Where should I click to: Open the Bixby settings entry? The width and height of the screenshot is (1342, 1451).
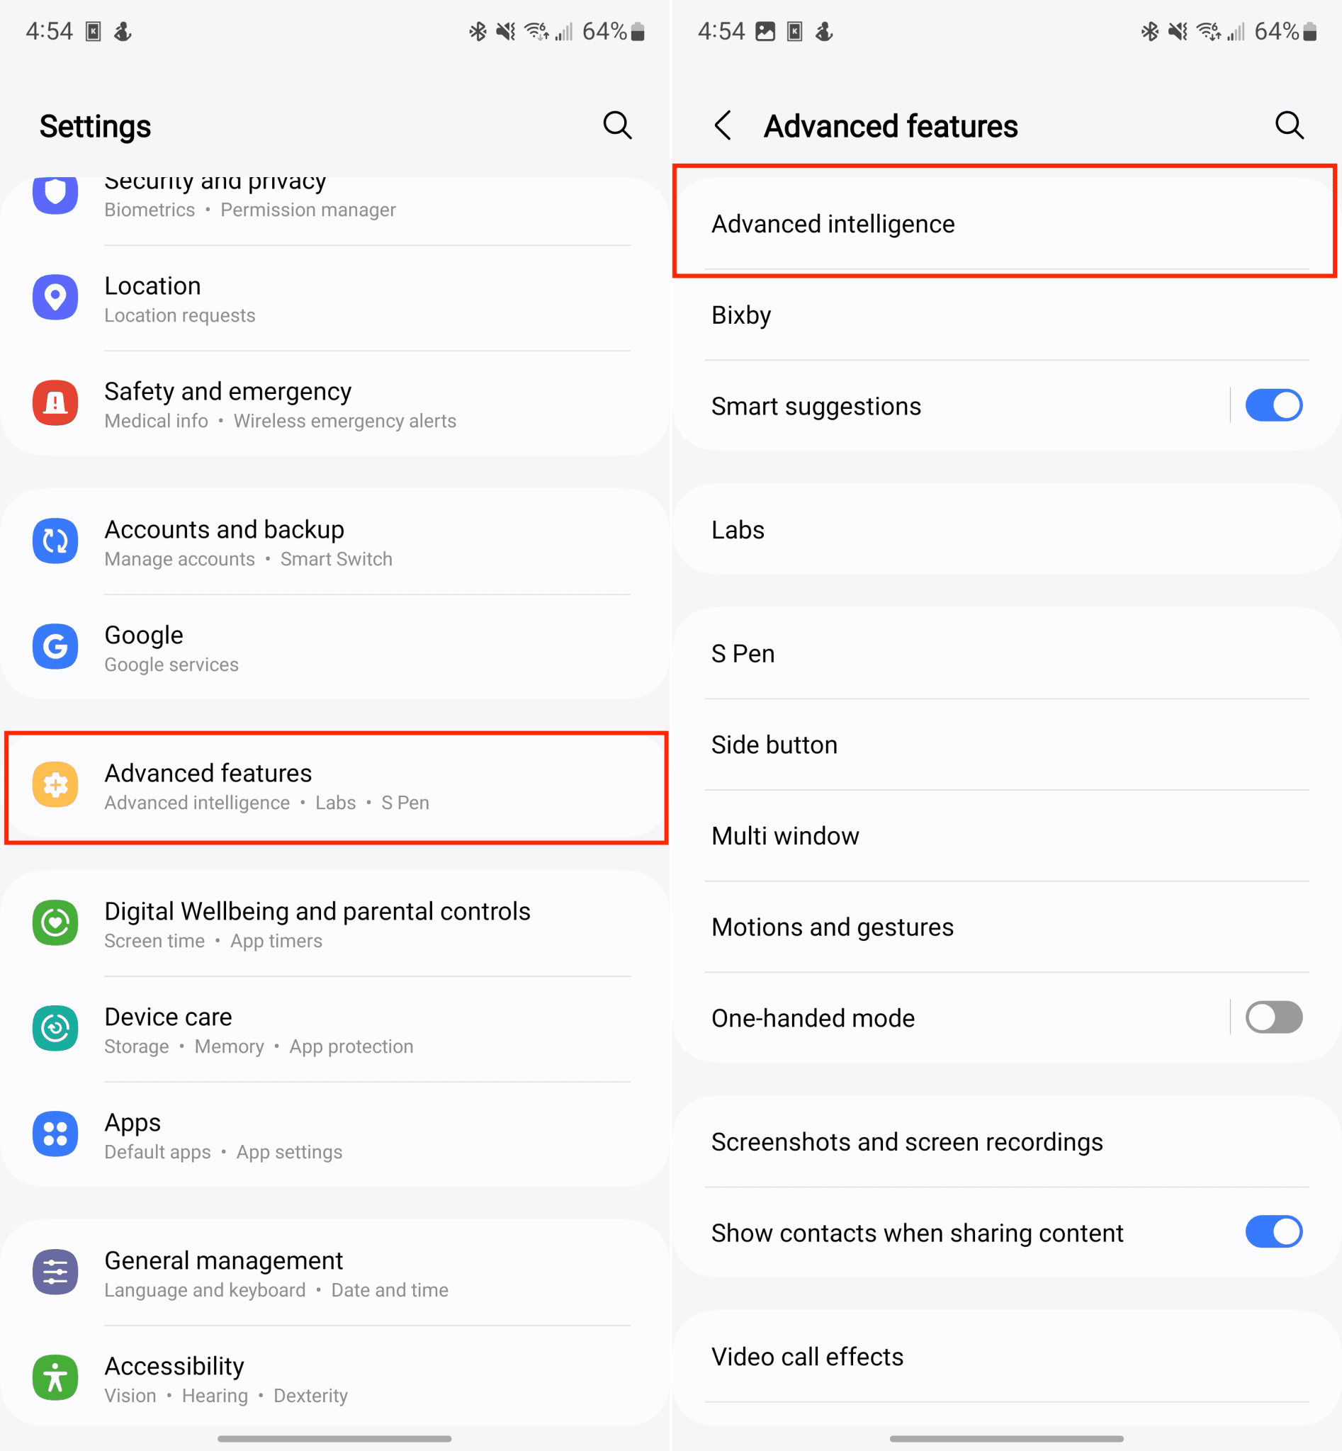click(1006, 315)
